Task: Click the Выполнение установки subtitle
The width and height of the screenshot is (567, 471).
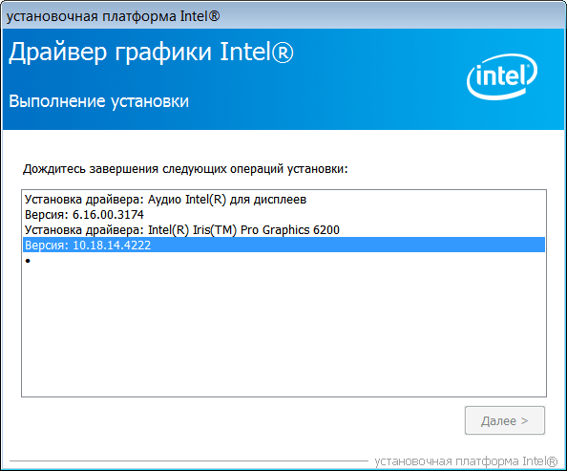Action: 98,101
